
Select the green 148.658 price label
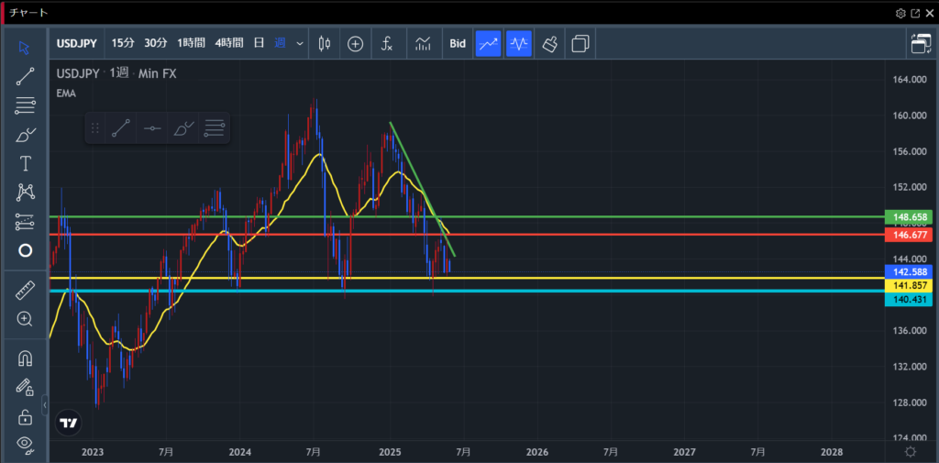pos(909,216)
